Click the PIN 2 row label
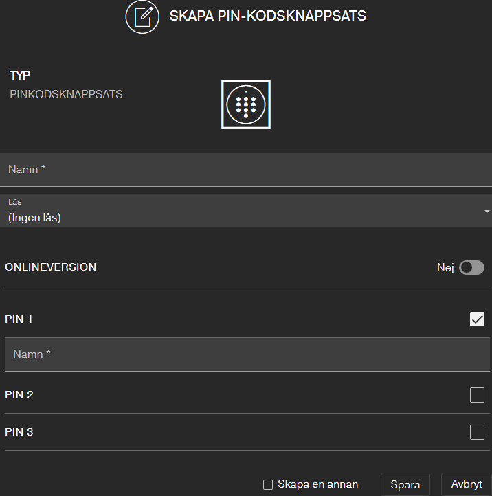Screen dimensions: 492x496 pyautogui.click(x=19, y=395)
